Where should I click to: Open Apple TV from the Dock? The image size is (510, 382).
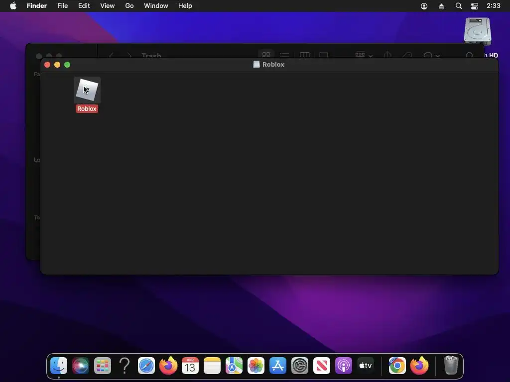tap(365, 366)
